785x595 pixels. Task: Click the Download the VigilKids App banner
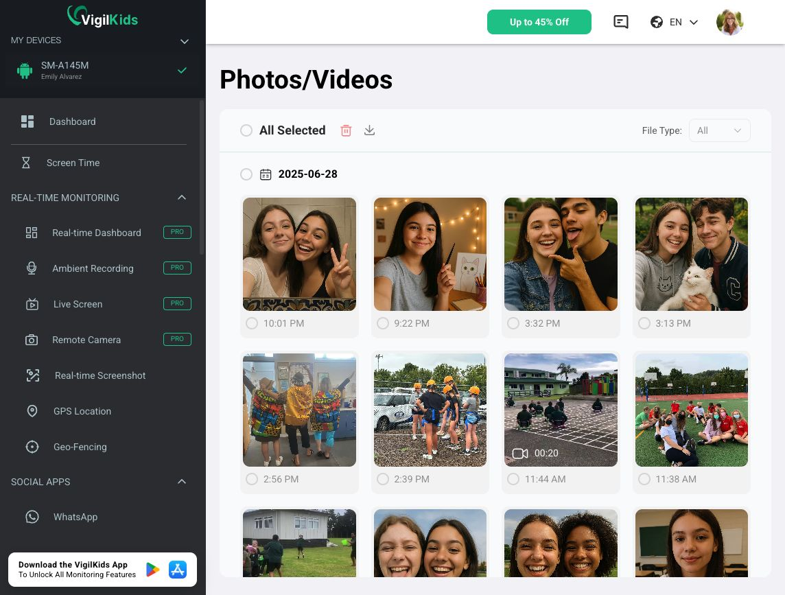pyautogui.click(x=103, y=570)
